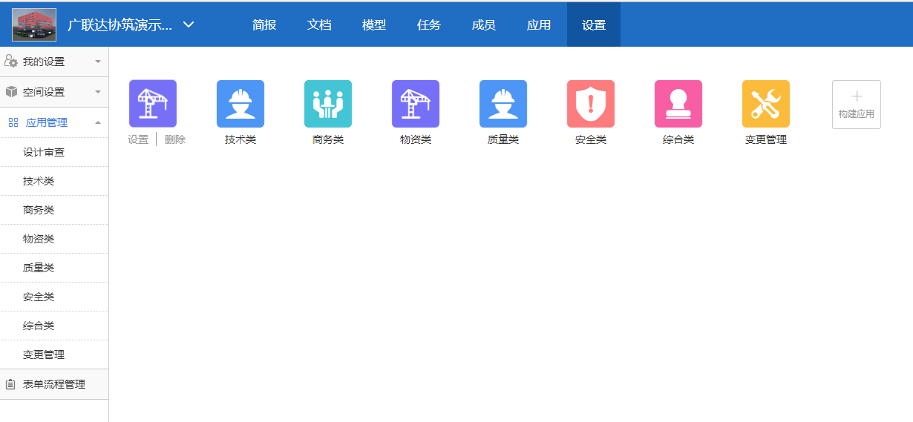
Task: Click 删除 link under first app
Action: click(175, 139)
